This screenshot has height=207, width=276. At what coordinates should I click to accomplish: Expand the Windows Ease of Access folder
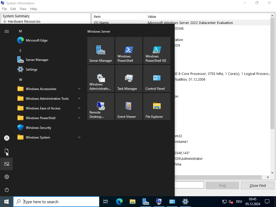[49, 108]
